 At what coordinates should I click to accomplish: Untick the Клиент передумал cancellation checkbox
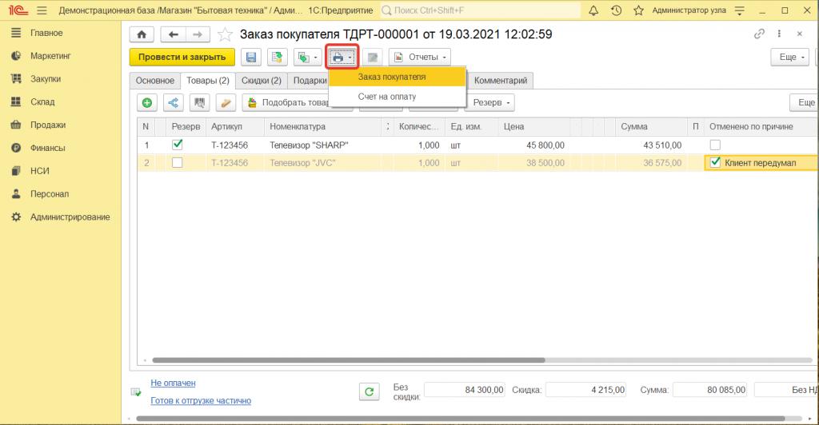point(715,163)
